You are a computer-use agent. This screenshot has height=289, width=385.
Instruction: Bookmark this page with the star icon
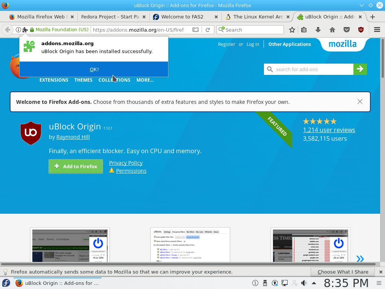pos(292,30)
